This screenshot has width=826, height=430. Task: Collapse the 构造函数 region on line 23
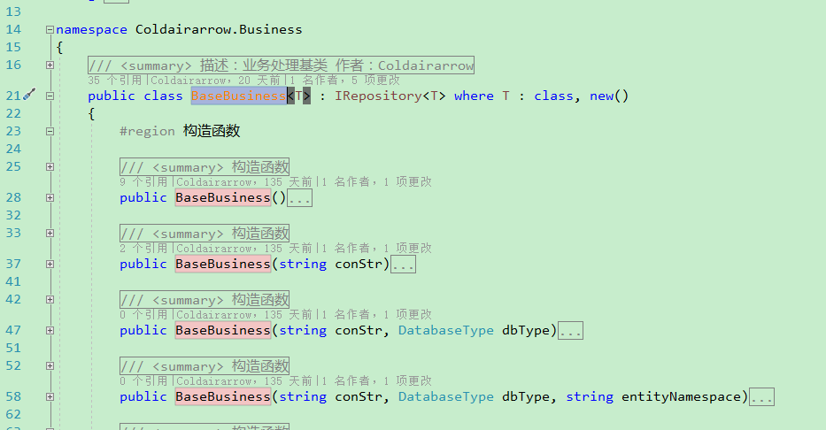click(50, 131)
